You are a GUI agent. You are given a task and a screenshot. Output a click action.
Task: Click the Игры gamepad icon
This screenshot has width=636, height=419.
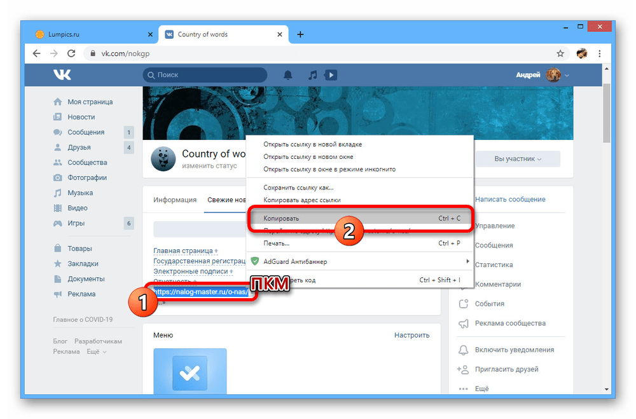point(58,223)
